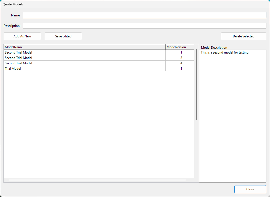Select Second Trial Model row with version 4
Viewport: 270px width, 197px height.
pyautogui.click(x=84, y=63)
